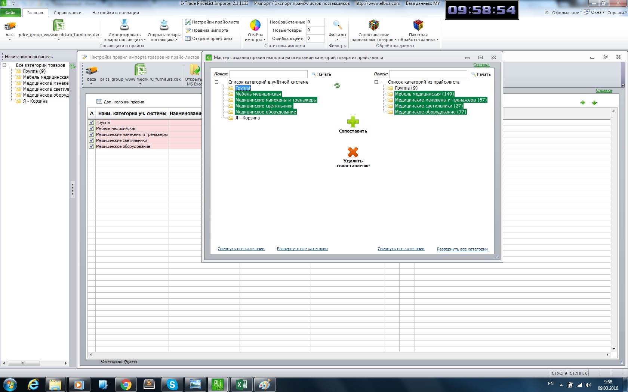Open Skype from the taskbar
Image resolution: width=628 pixels, height=392 pixels.
[172, 385]
